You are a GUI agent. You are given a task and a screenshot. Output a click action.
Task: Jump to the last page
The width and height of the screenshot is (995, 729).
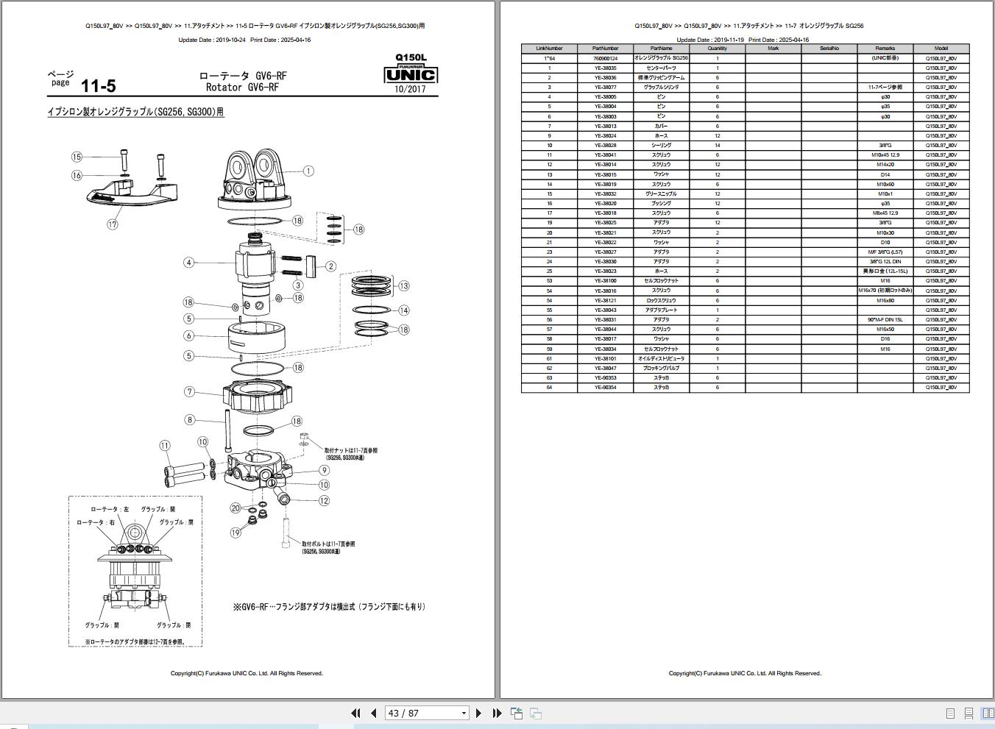click(x=496, y=713)
